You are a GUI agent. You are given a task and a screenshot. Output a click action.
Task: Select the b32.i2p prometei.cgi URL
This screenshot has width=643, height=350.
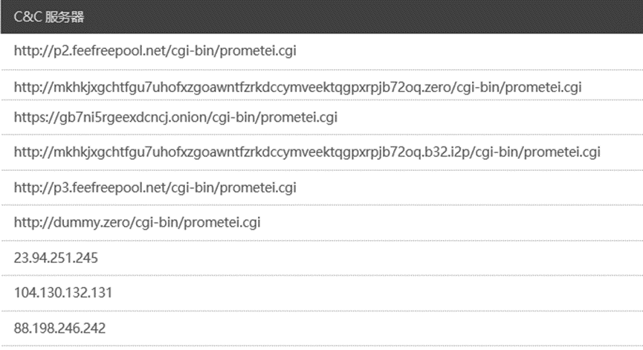(307, 152)
